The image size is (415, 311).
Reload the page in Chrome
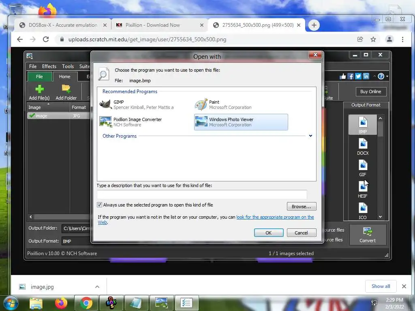point(46,39)
